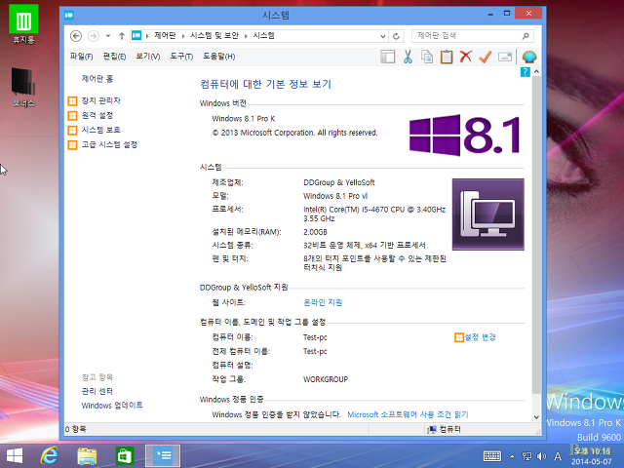The height and width of the screenshot is (468, 624).
Task: Open the Start button
Action: pos(15,456)
